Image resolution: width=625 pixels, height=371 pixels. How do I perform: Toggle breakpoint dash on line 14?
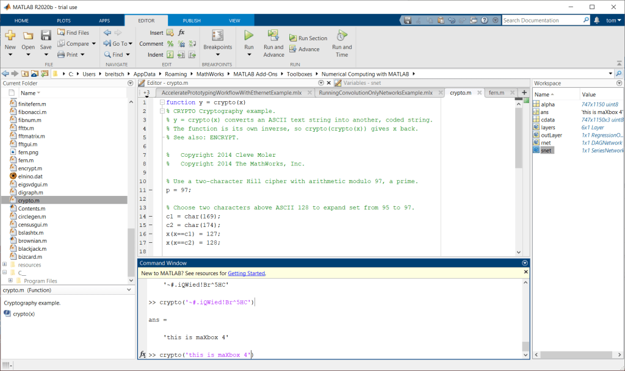pos(151,216)
